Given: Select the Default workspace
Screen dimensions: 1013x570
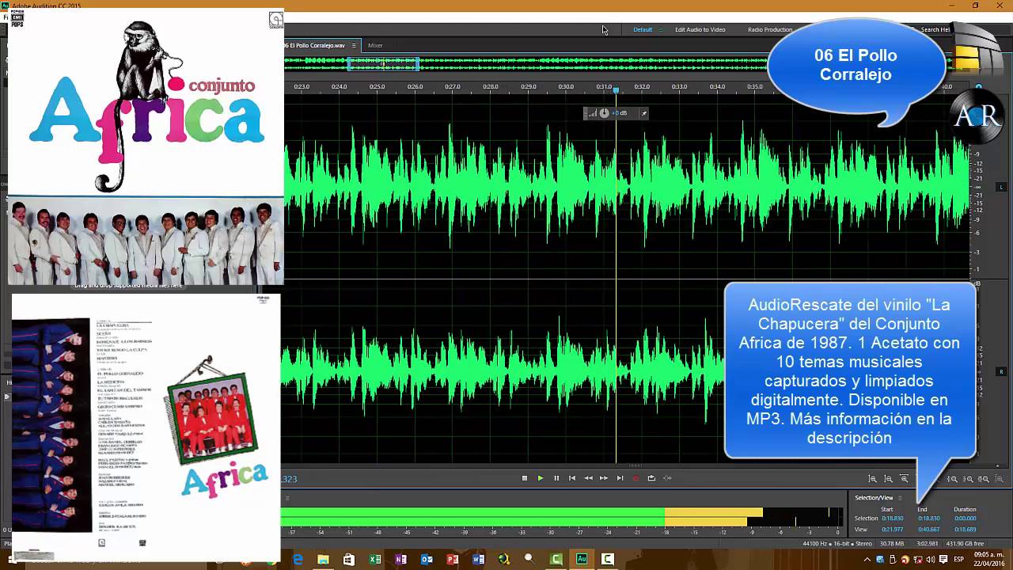Looking at the screenshot, I should 643,29.
